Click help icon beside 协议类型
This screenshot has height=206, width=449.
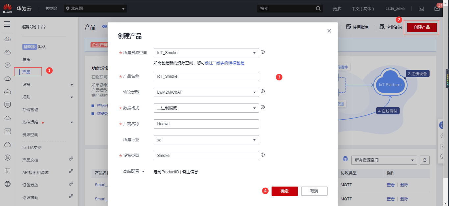[x=263, y=92]
